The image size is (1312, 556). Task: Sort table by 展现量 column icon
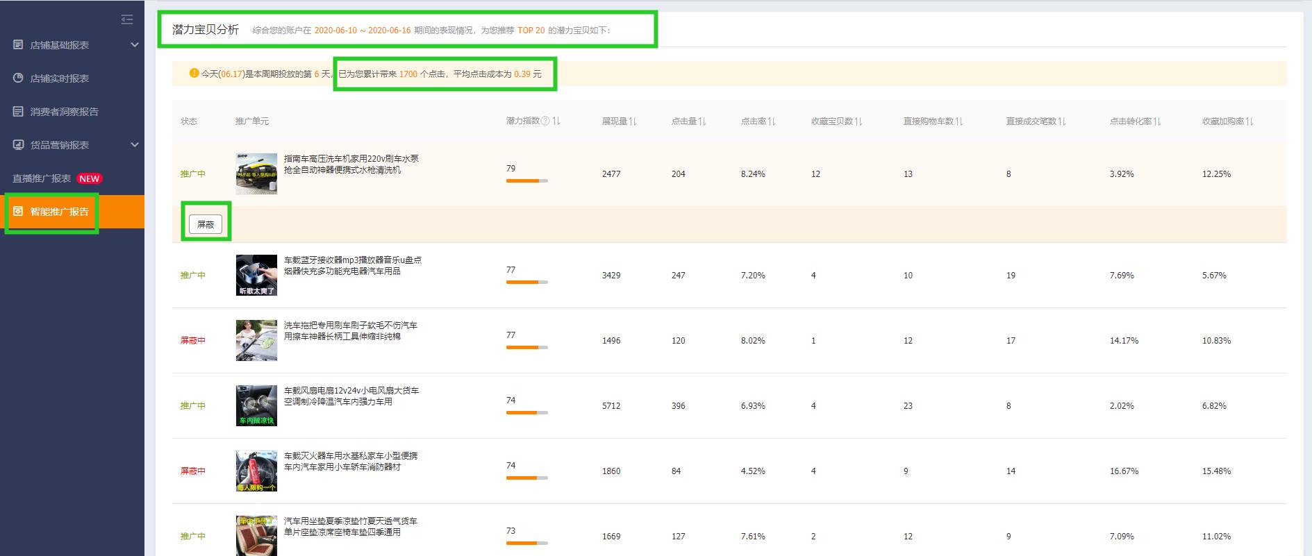(633, 121)
